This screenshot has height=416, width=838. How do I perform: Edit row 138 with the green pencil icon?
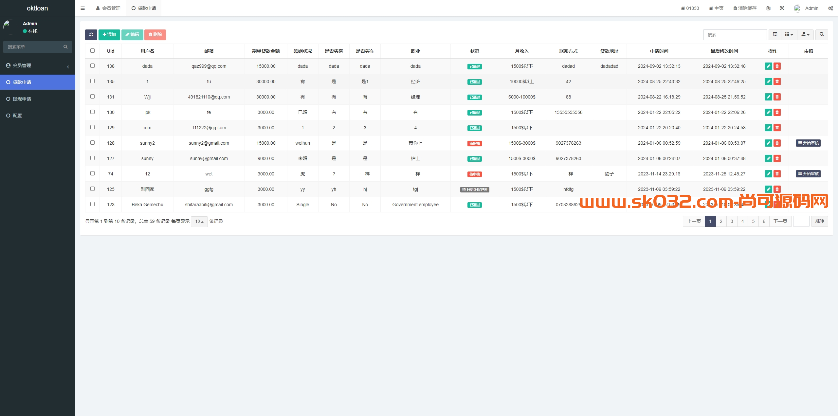(x=769, y=66)
